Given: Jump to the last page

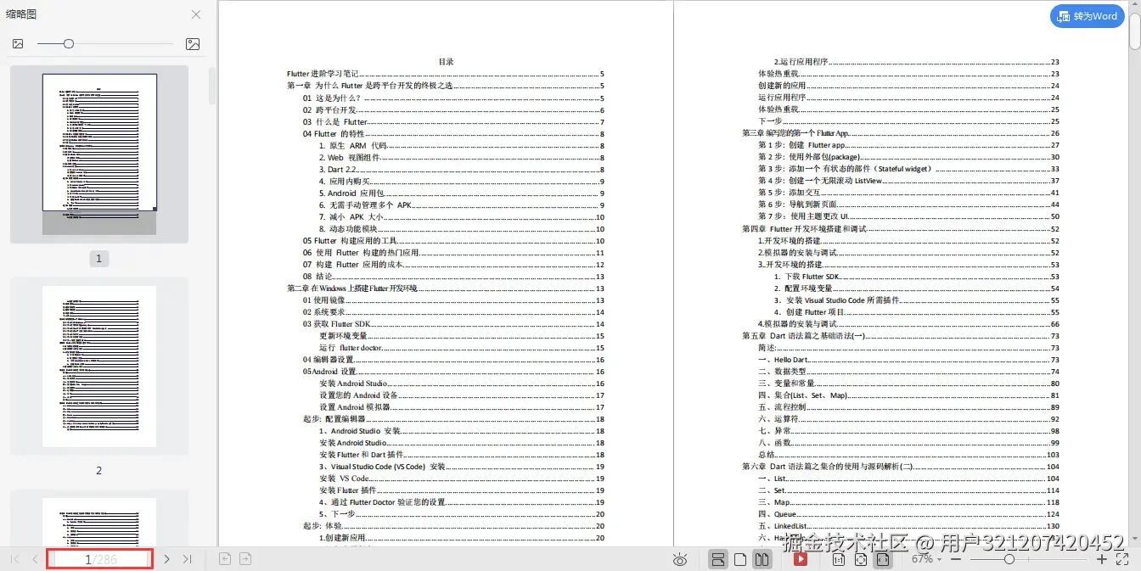Looking at the screenshot, I should coord(188,559).
